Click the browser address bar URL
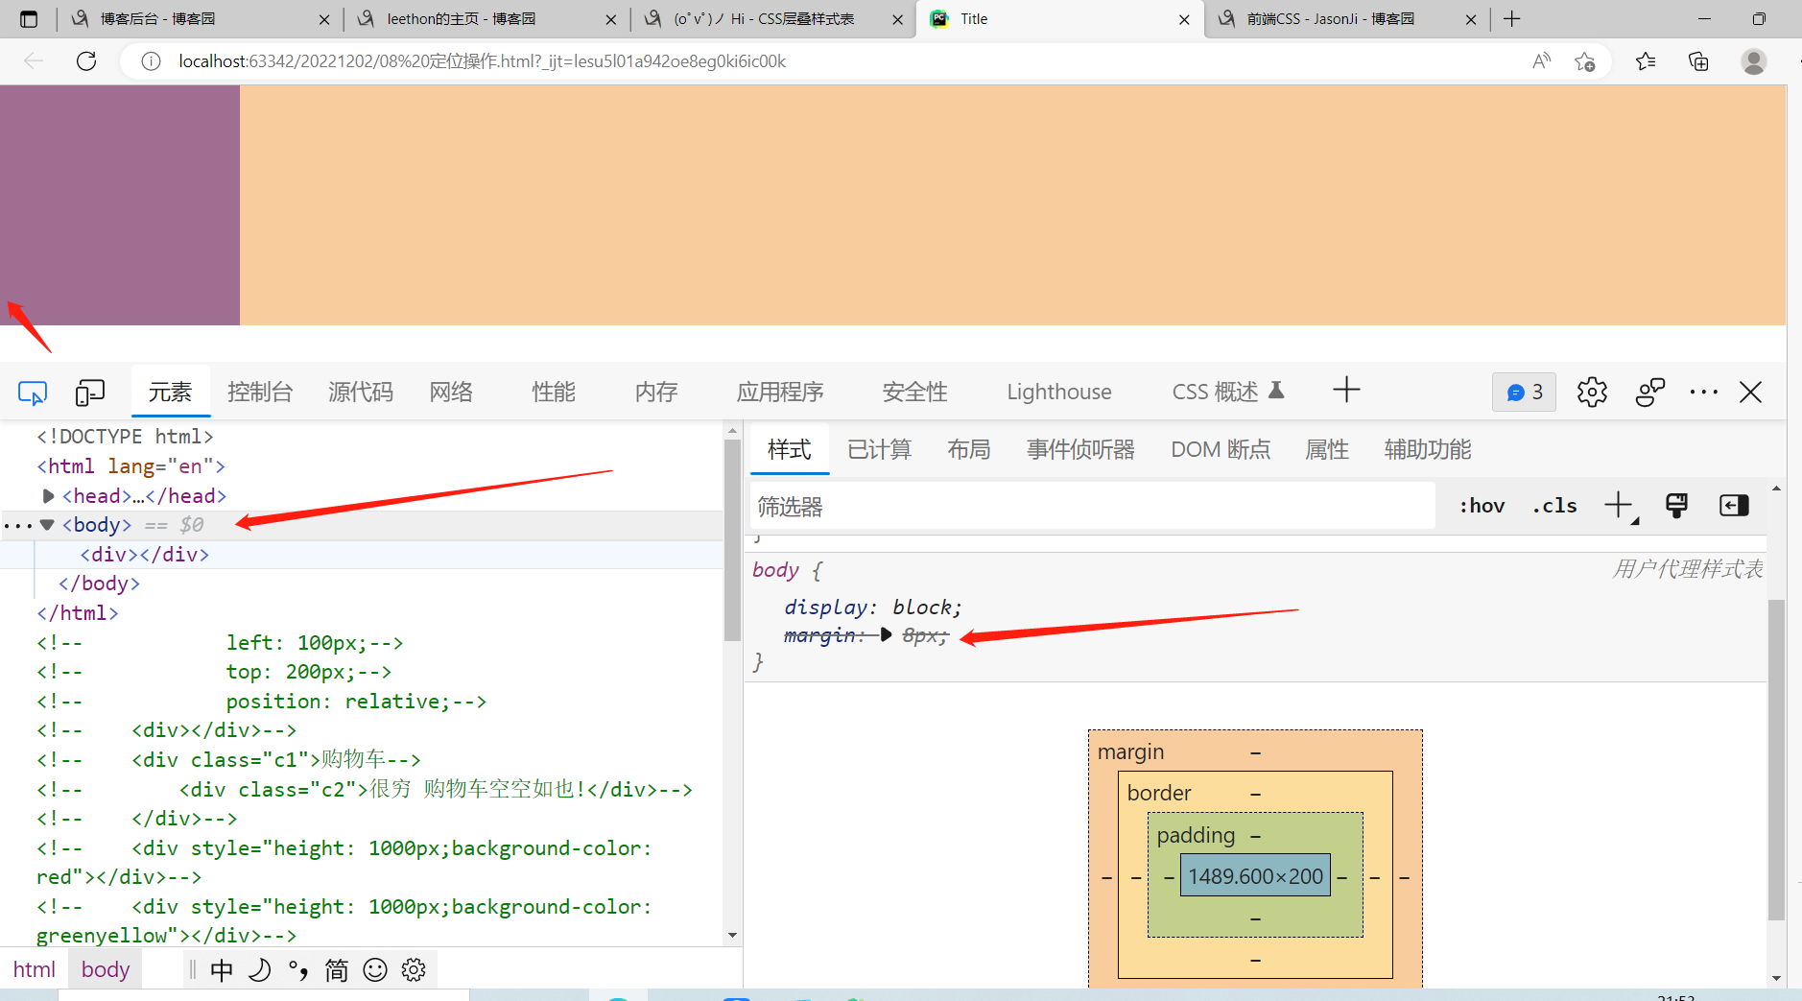The width and height of the screenshot is (1802, 1001). [482, 61]
